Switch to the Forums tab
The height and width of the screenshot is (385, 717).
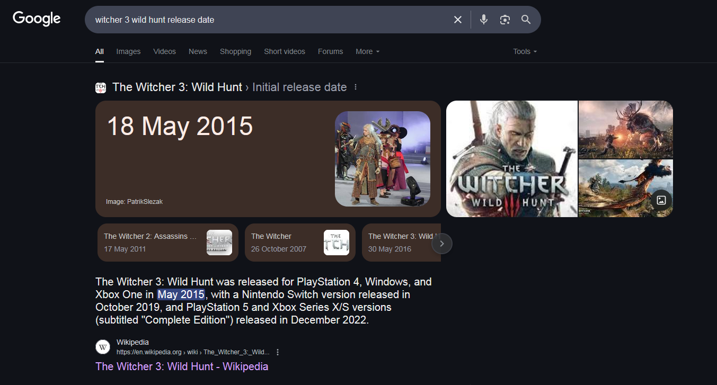coord(331,51)
